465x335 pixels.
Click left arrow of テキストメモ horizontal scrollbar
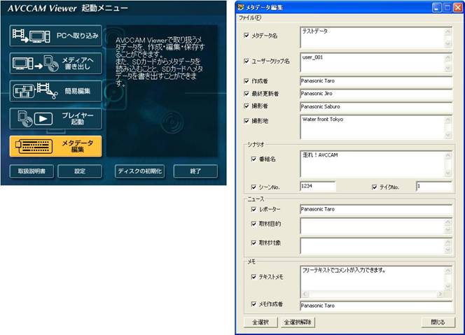coord(305,294)
